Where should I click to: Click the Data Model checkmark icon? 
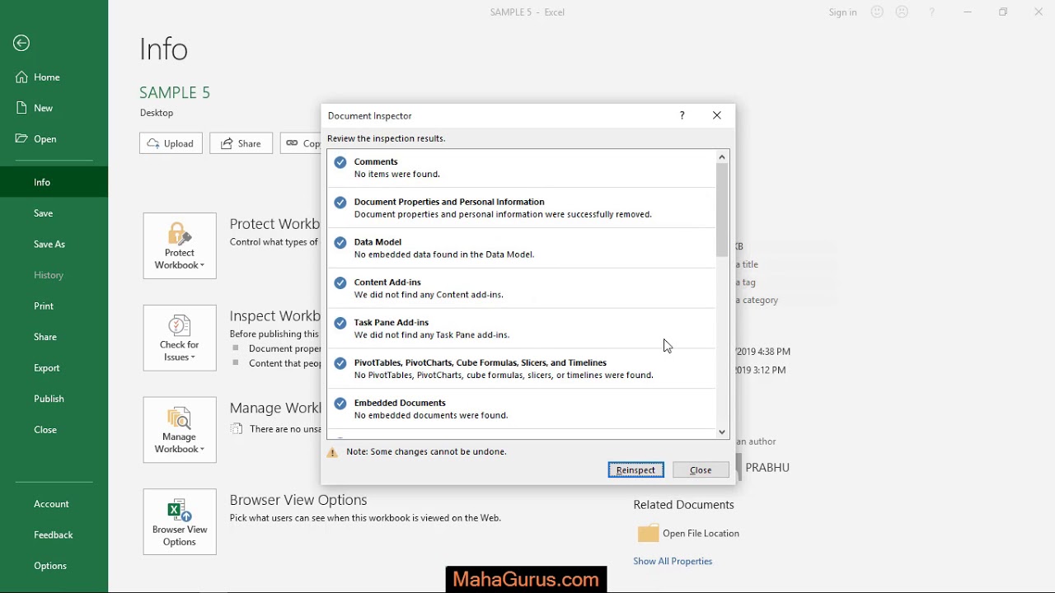point(340,243)
